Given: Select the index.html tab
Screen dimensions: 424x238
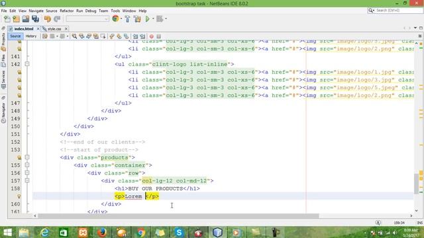Looking at the screenshot, I should 24,28.
